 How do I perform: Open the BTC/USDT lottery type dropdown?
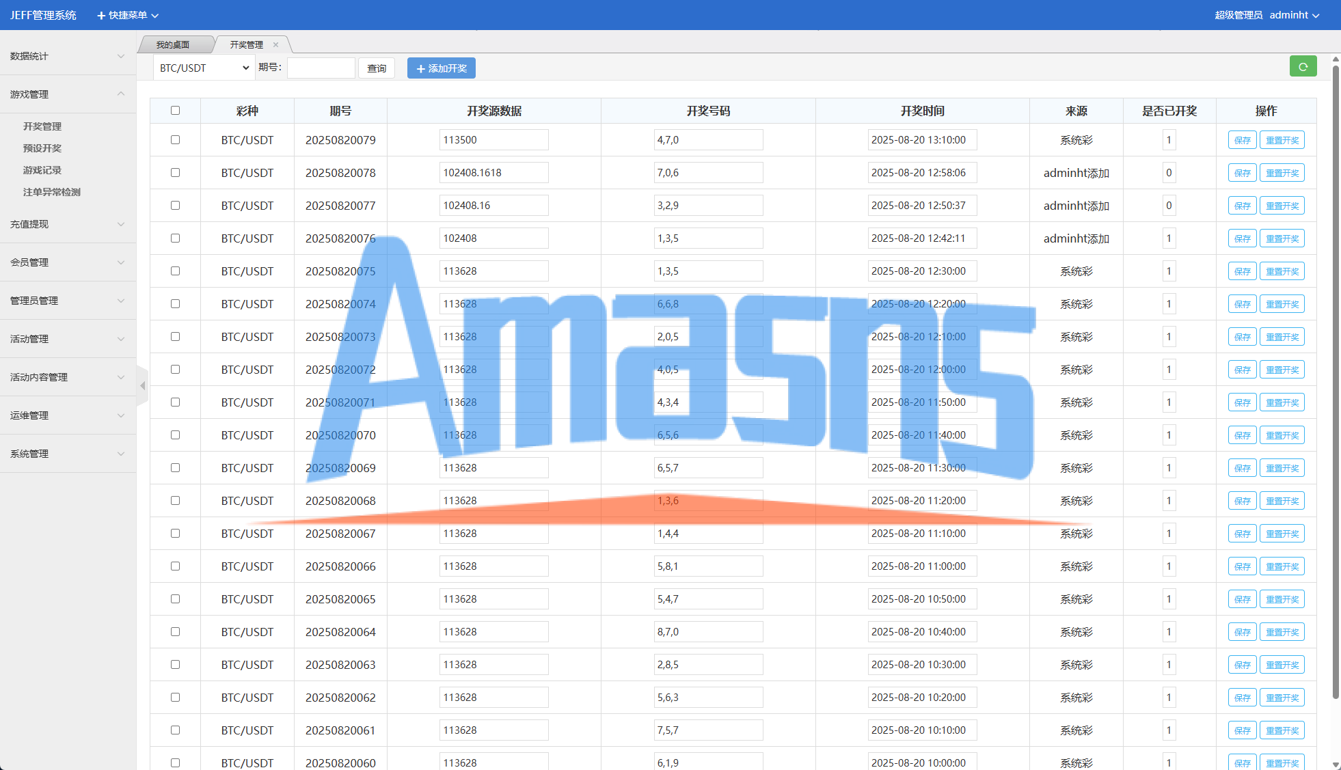pyautogui.click(x=204, y=68)
